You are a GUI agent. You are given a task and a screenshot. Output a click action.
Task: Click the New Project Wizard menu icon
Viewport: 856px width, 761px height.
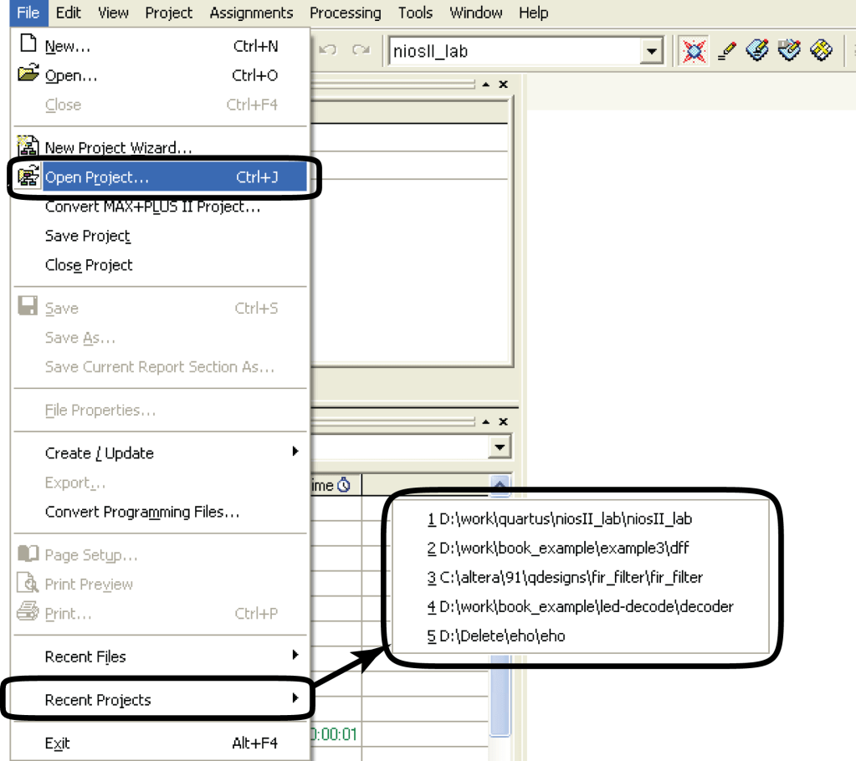(28, 147)
